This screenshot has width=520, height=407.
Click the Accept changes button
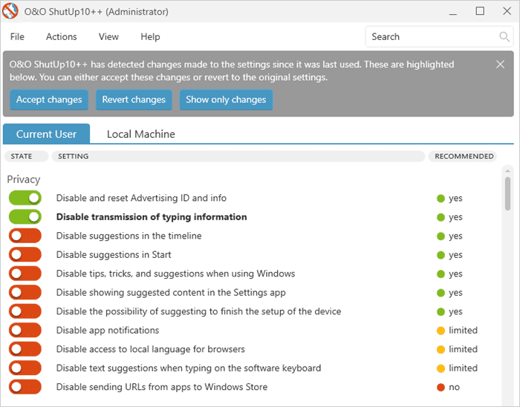tap(49, 99)
